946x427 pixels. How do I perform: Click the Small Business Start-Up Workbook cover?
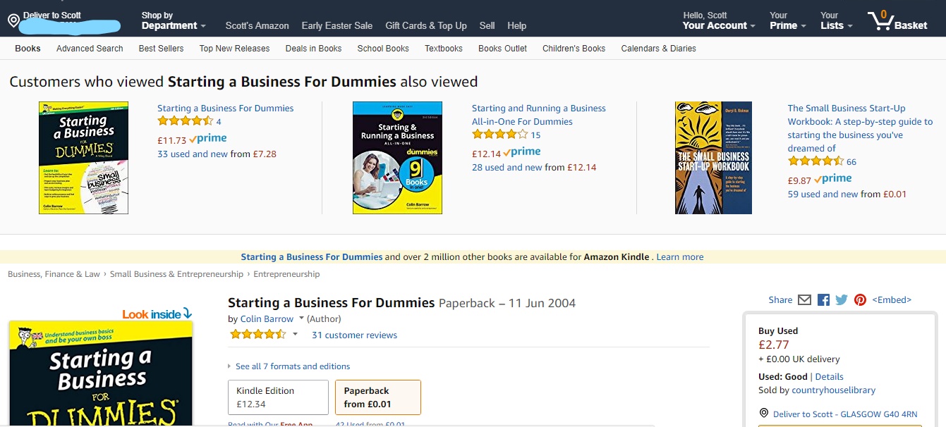pyautogui.click(x=713, y=157)
